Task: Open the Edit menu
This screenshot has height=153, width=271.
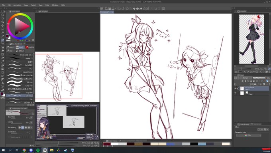Action: click(9, 5)
